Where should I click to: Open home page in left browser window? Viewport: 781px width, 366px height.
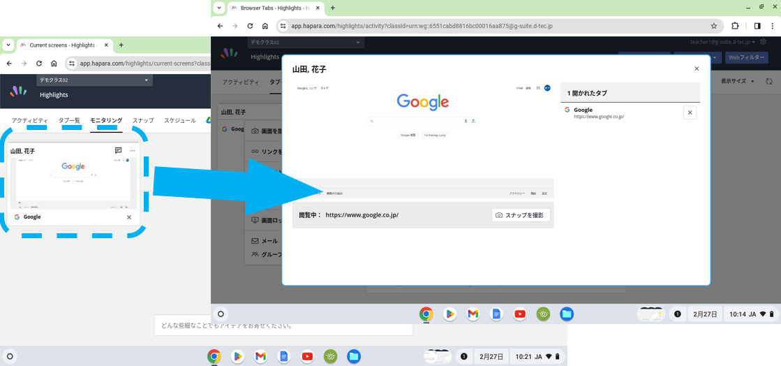[x=54, y=64]
